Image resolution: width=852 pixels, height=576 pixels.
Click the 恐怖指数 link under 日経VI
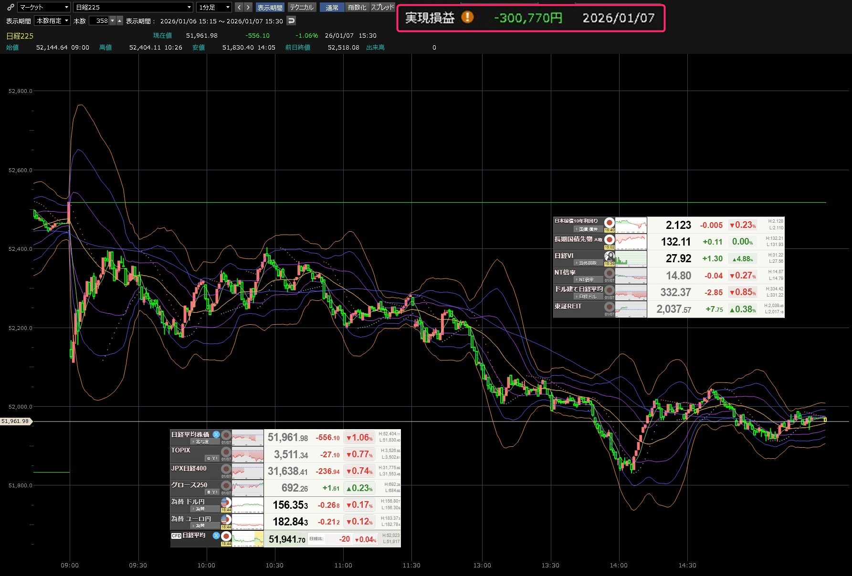pos(587,263)
